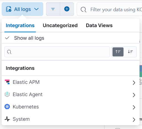The width and height of the screenshot is (142, 129).
Task: Expand Elastic Agent with its chevron
Action: pos(134,95)
